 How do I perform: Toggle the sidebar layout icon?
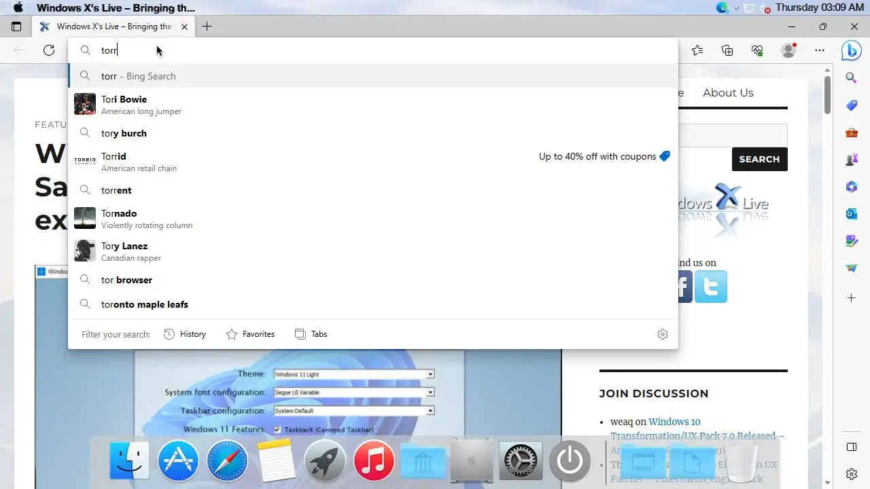851,447
